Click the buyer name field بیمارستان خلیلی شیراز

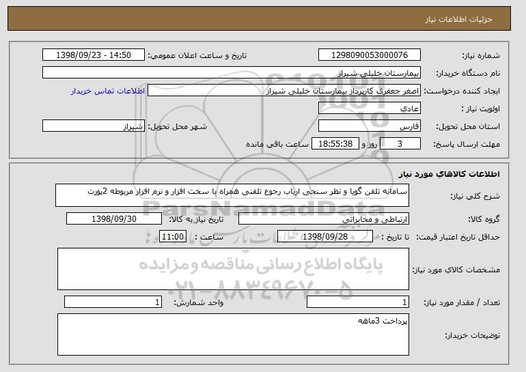pyautogui.click(x=232, y=73)
